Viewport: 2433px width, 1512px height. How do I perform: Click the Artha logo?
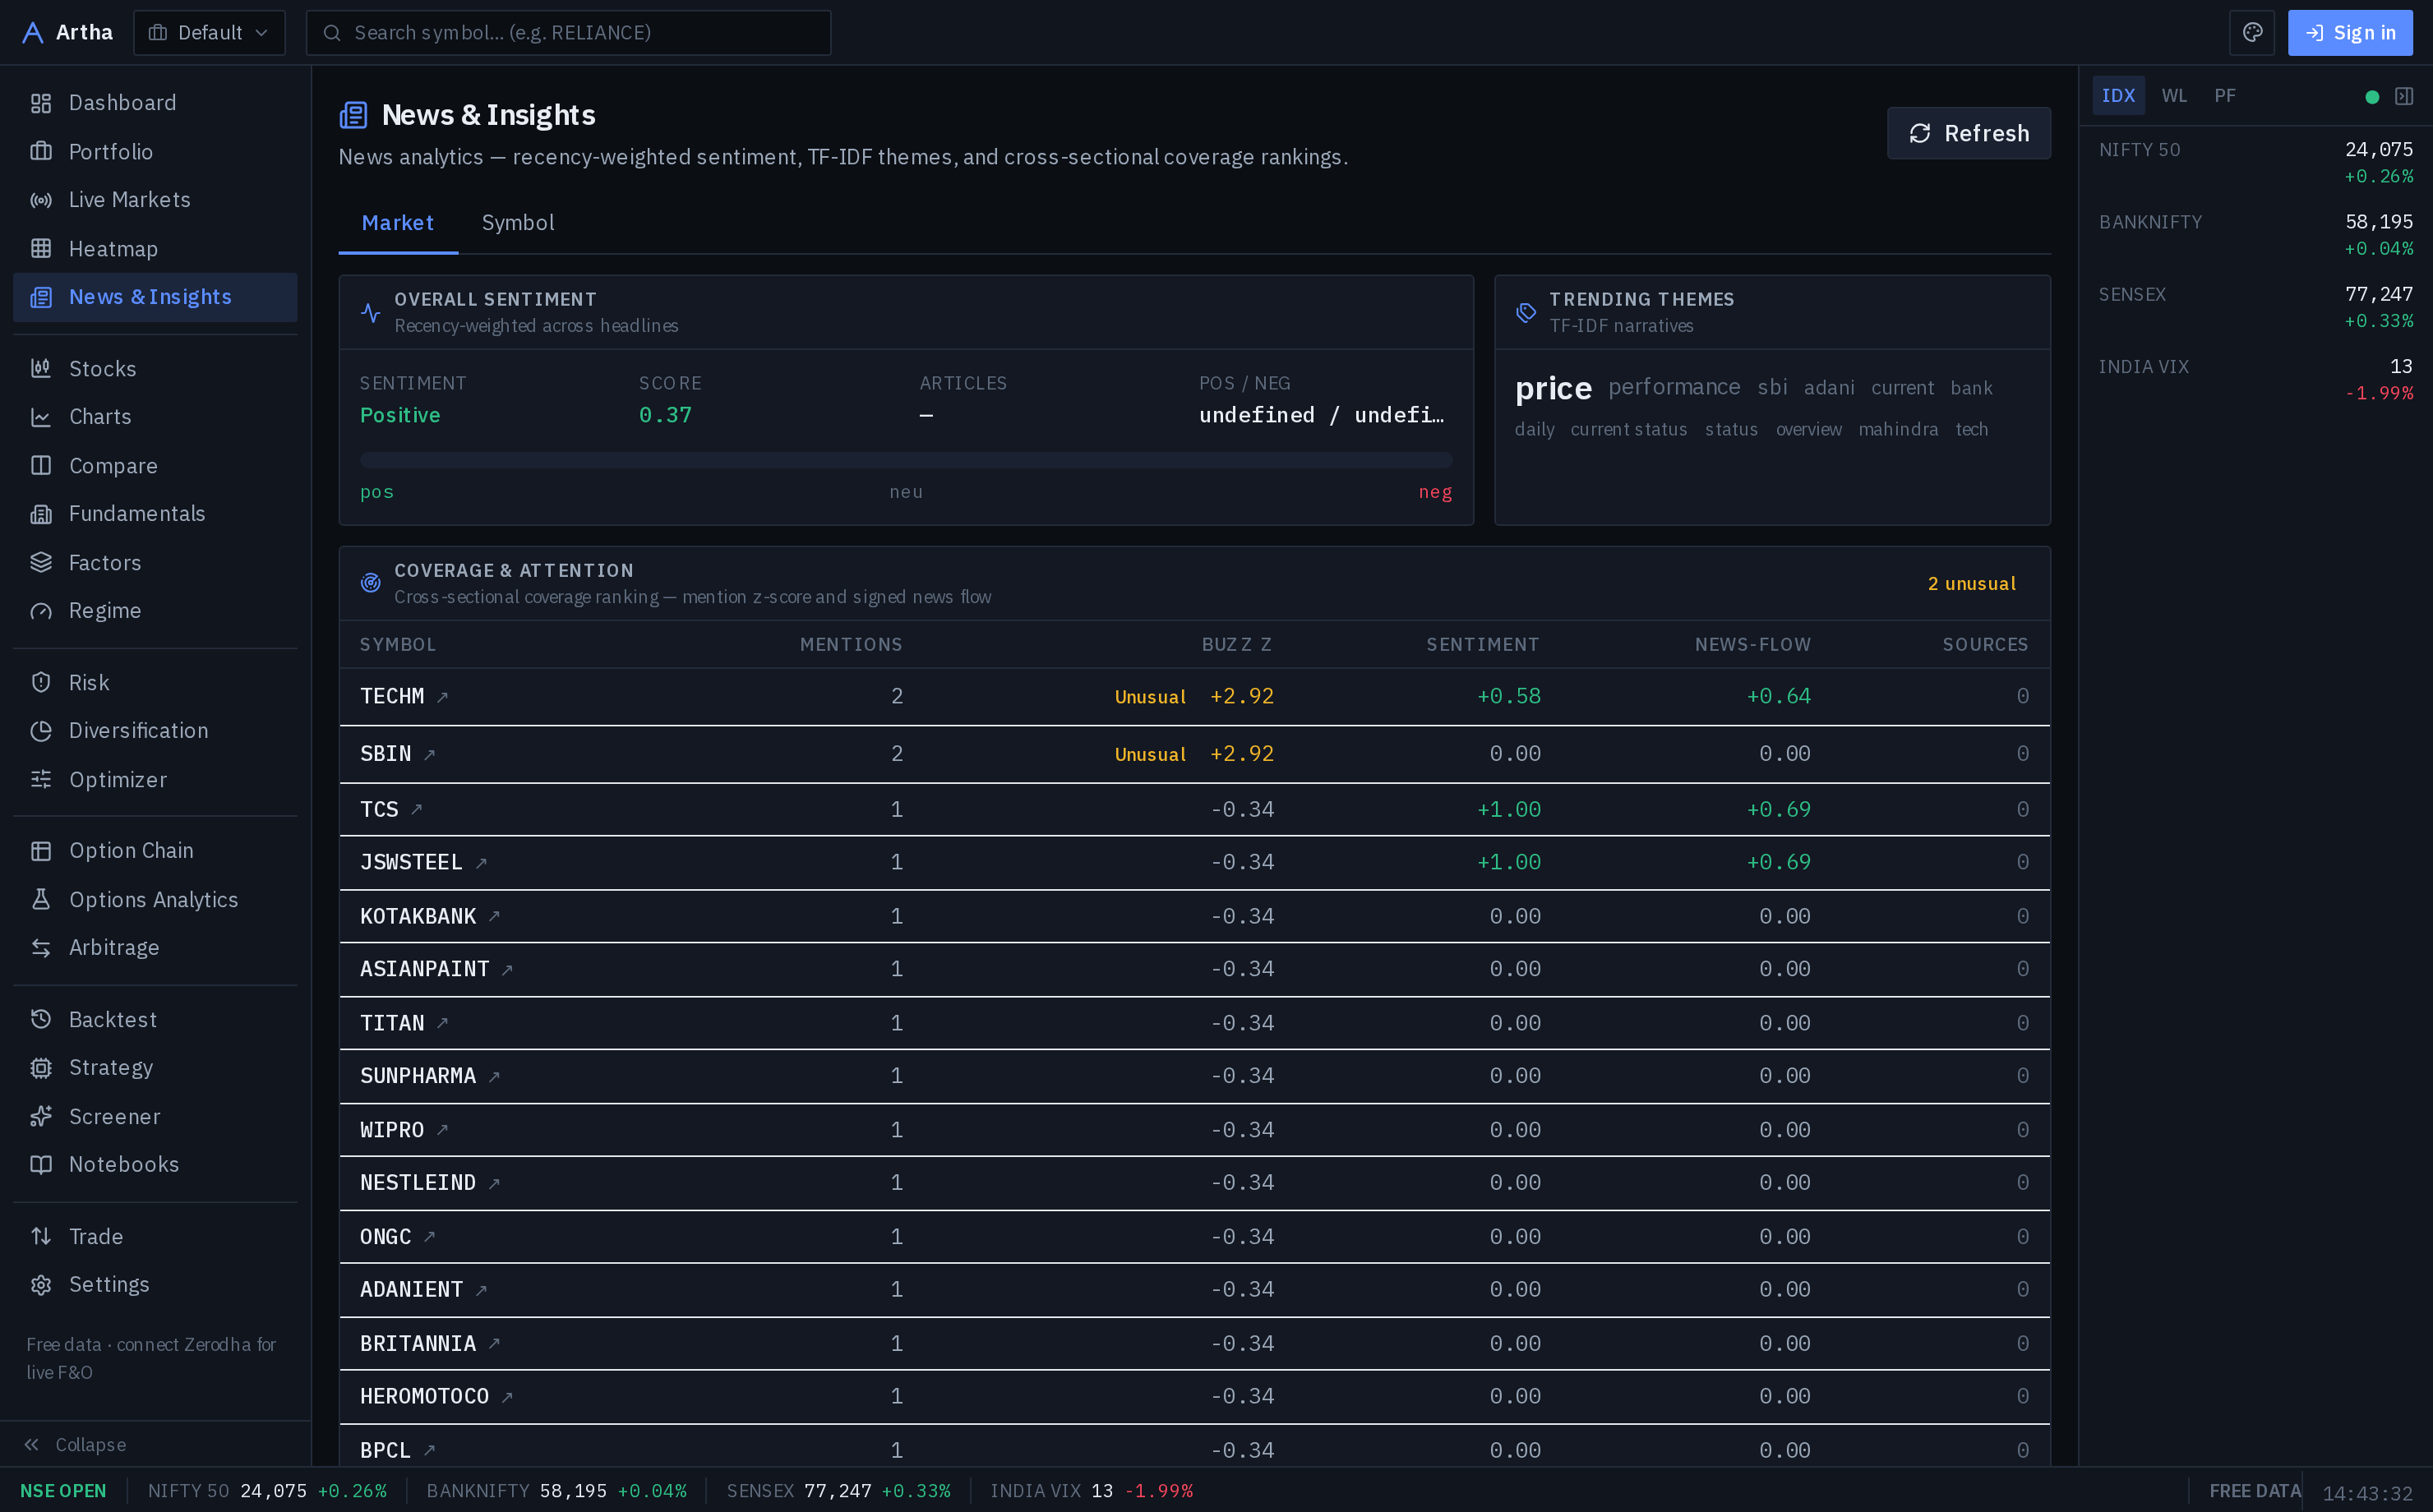click(67, 33)
